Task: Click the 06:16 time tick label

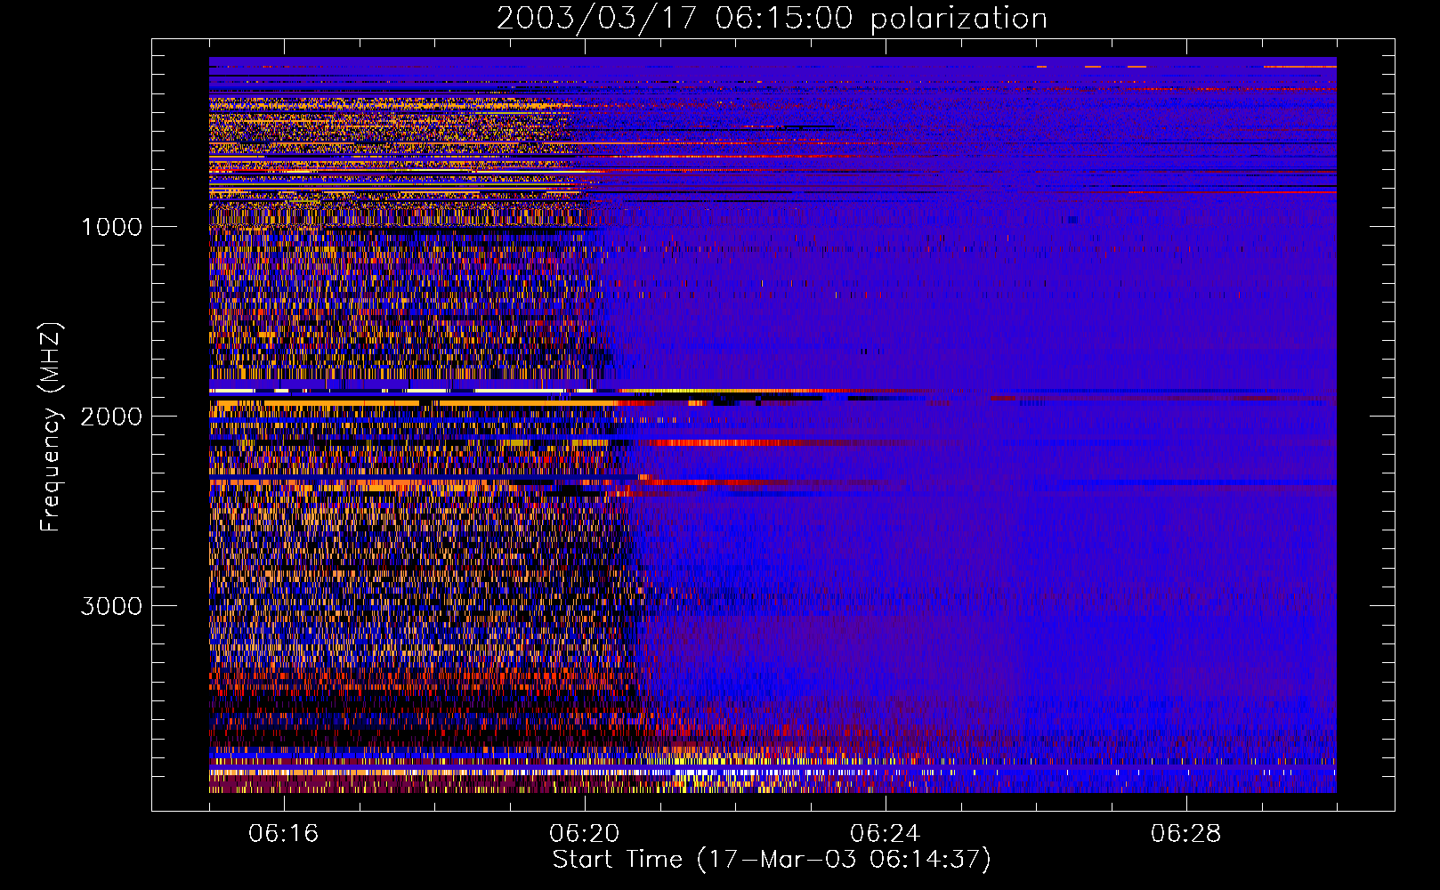Action: click(x=284, y=833)
